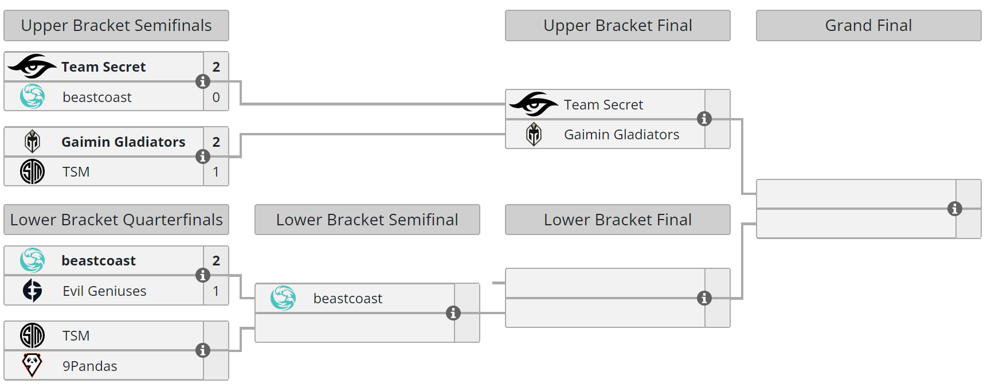Click the 9Pandas team logo
The image size is (1007, 391).
(32, 365)
